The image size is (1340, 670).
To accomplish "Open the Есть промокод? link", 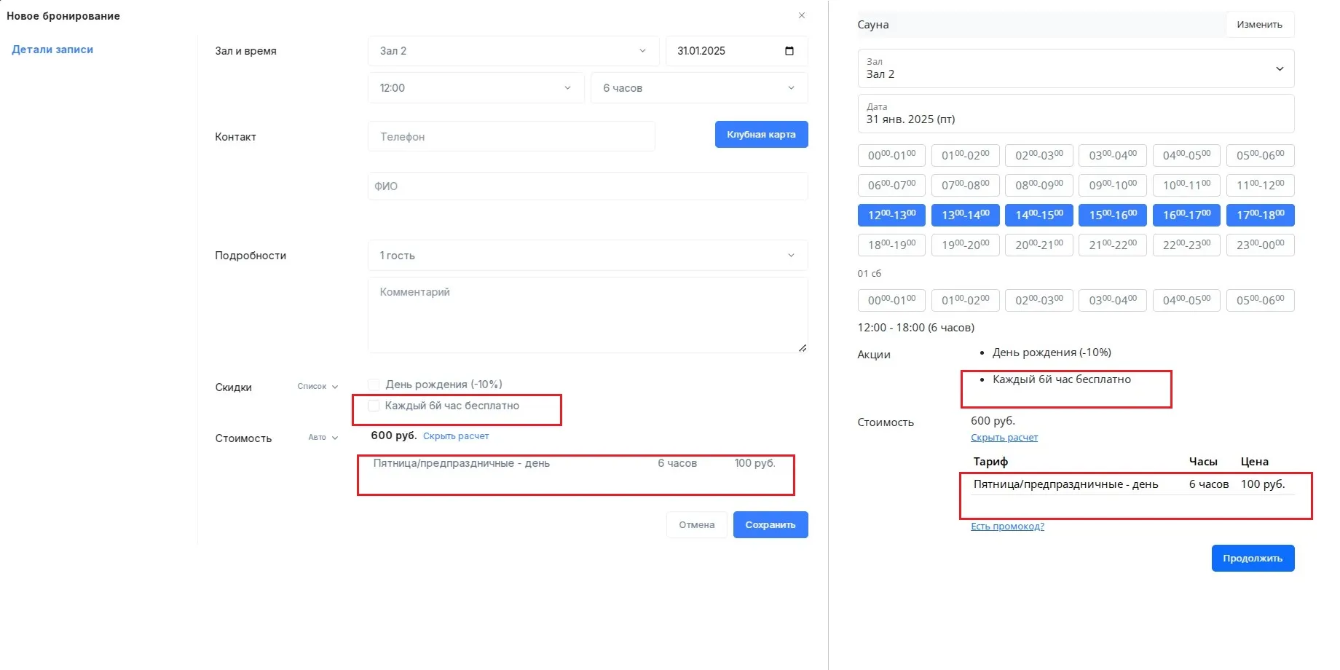I will (1007, 527).
